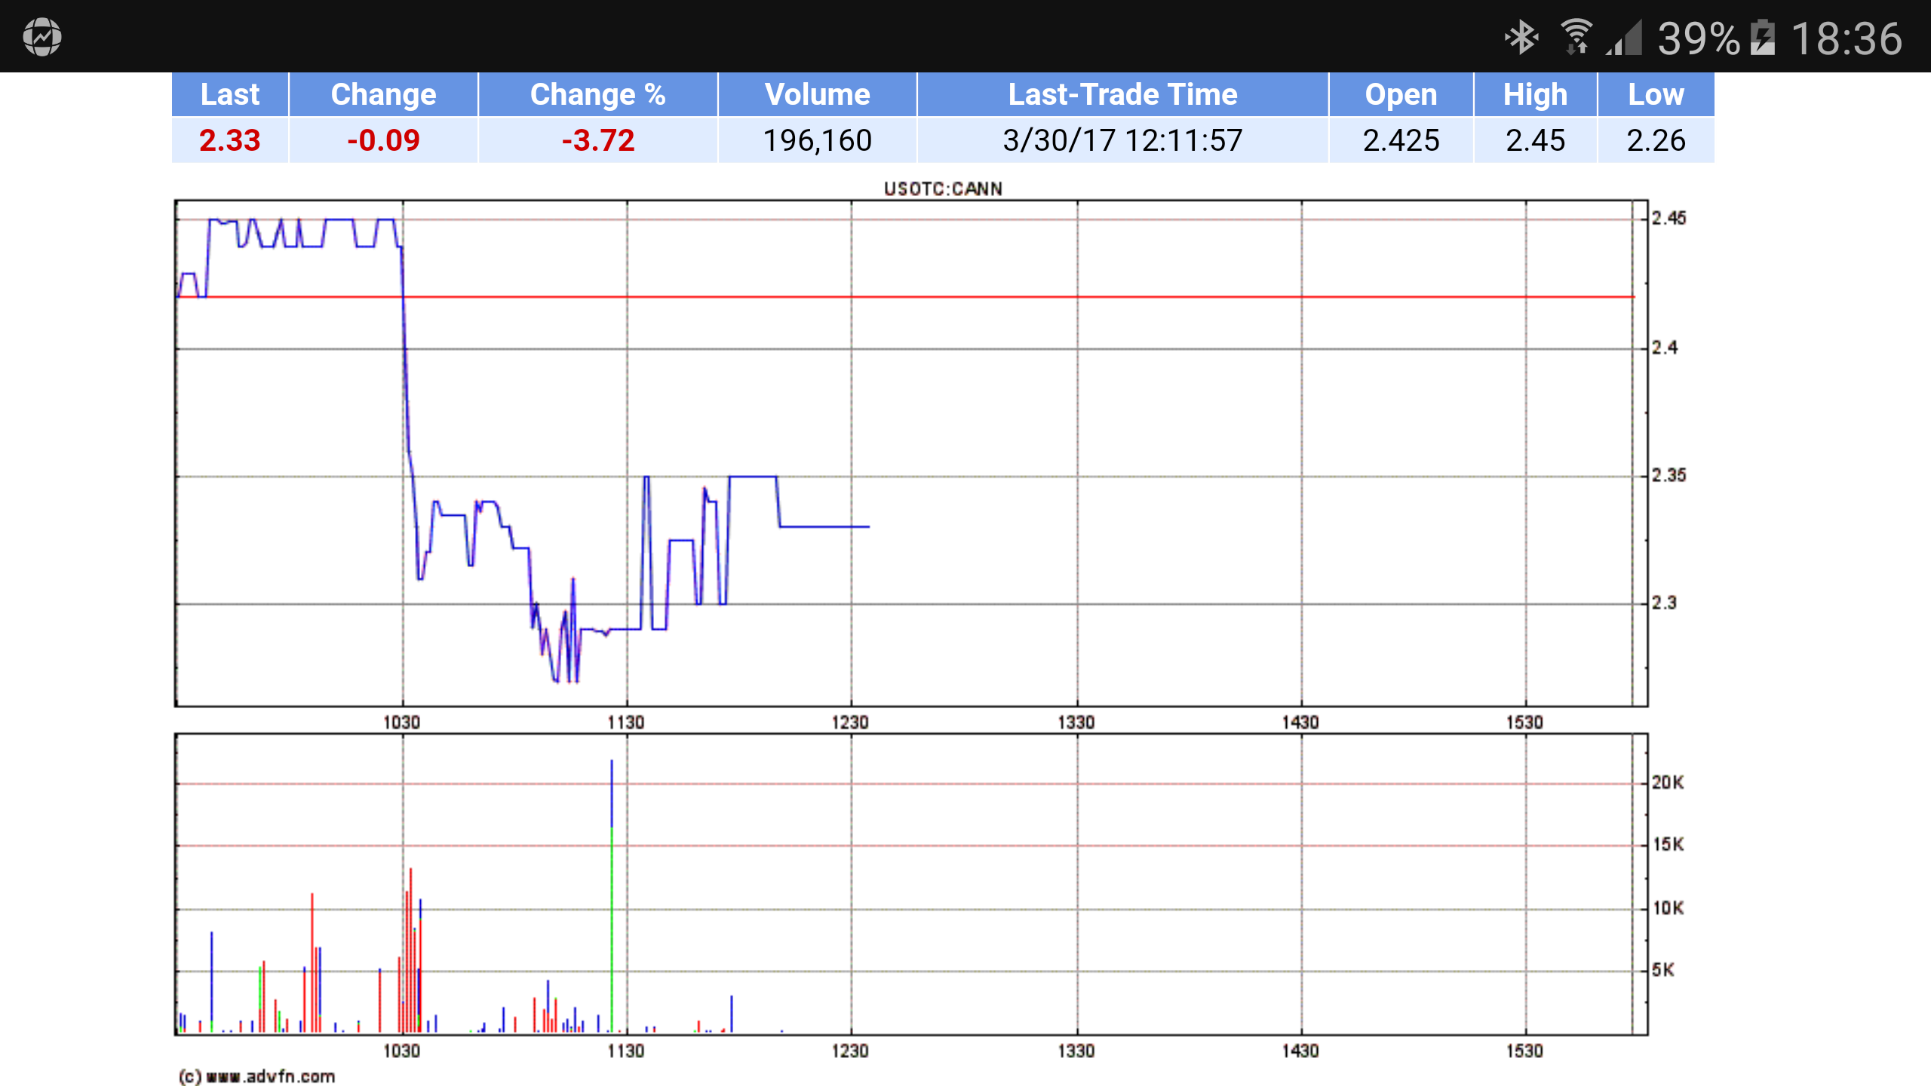The width and height of the screenshot is (1931, 1086).
Task: Tap the last price 2.33
Action: [x=230, y=140]
